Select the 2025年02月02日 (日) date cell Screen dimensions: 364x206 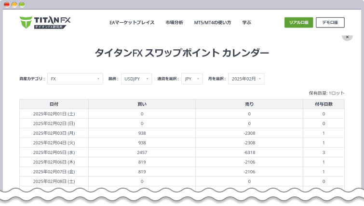tap(54, 124)
